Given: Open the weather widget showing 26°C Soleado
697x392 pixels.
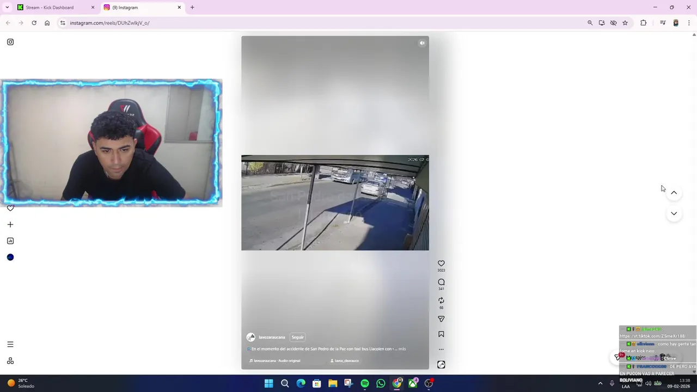Looking at the screenshot, I should (x=21, y=383).
